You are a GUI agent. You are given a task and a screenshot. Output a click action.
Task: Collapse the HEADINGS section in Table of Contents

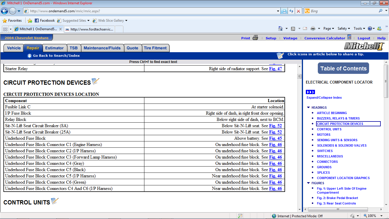click(x=308, y=108)
